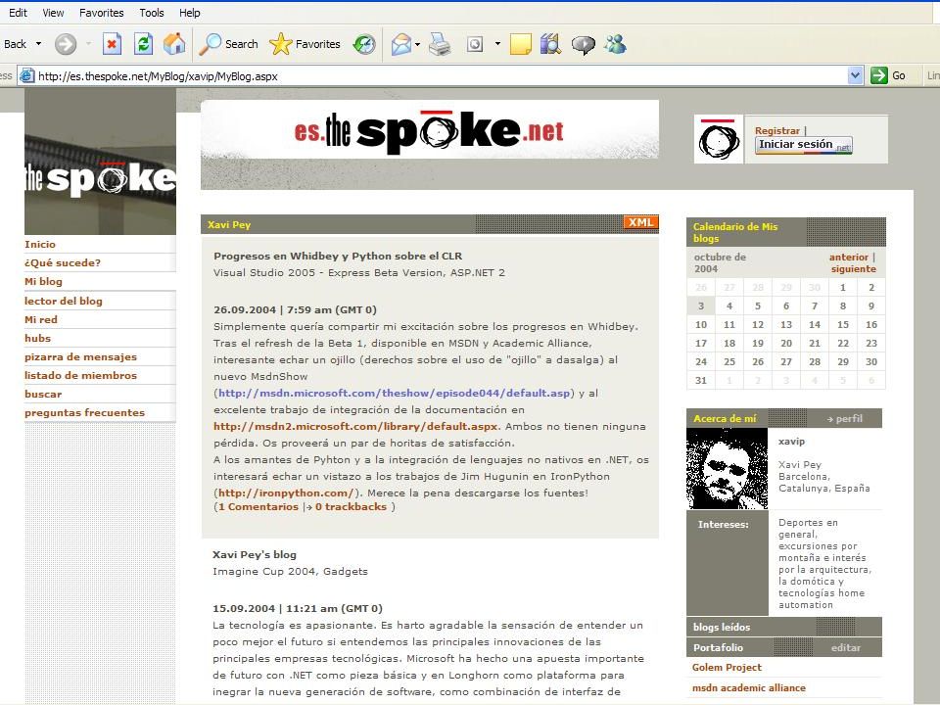The width and height of the screenshot is (940, 705).
Task: Click the Edit document toolbar icon
Action: [475, 44]
